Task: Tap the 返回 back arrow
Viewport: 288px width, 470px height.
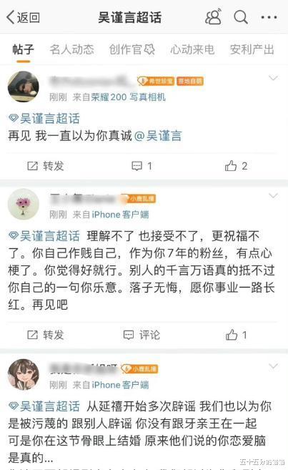Action: tap(23, 17)
